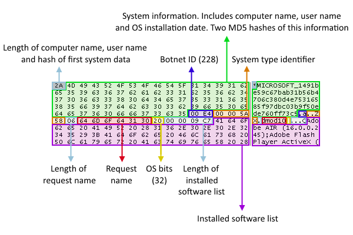
Task: Click the '*MICROSOFT_1491b' ASCII line
Action: [x=285, y=86]
